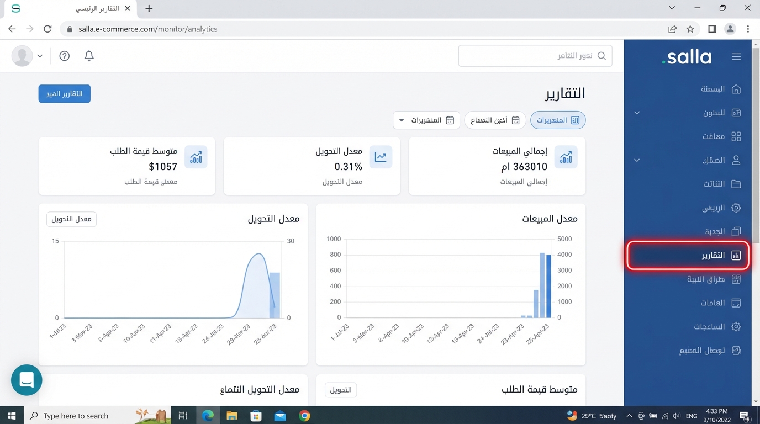
Task: Open the المنشريرات date range dropdown
Action: pos(426,120)
